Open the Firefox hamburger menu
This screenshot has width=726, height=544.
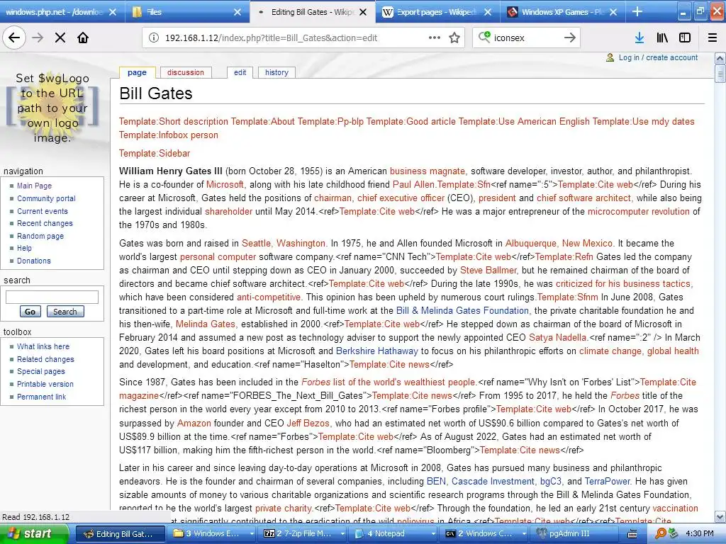tap(713, 38)
